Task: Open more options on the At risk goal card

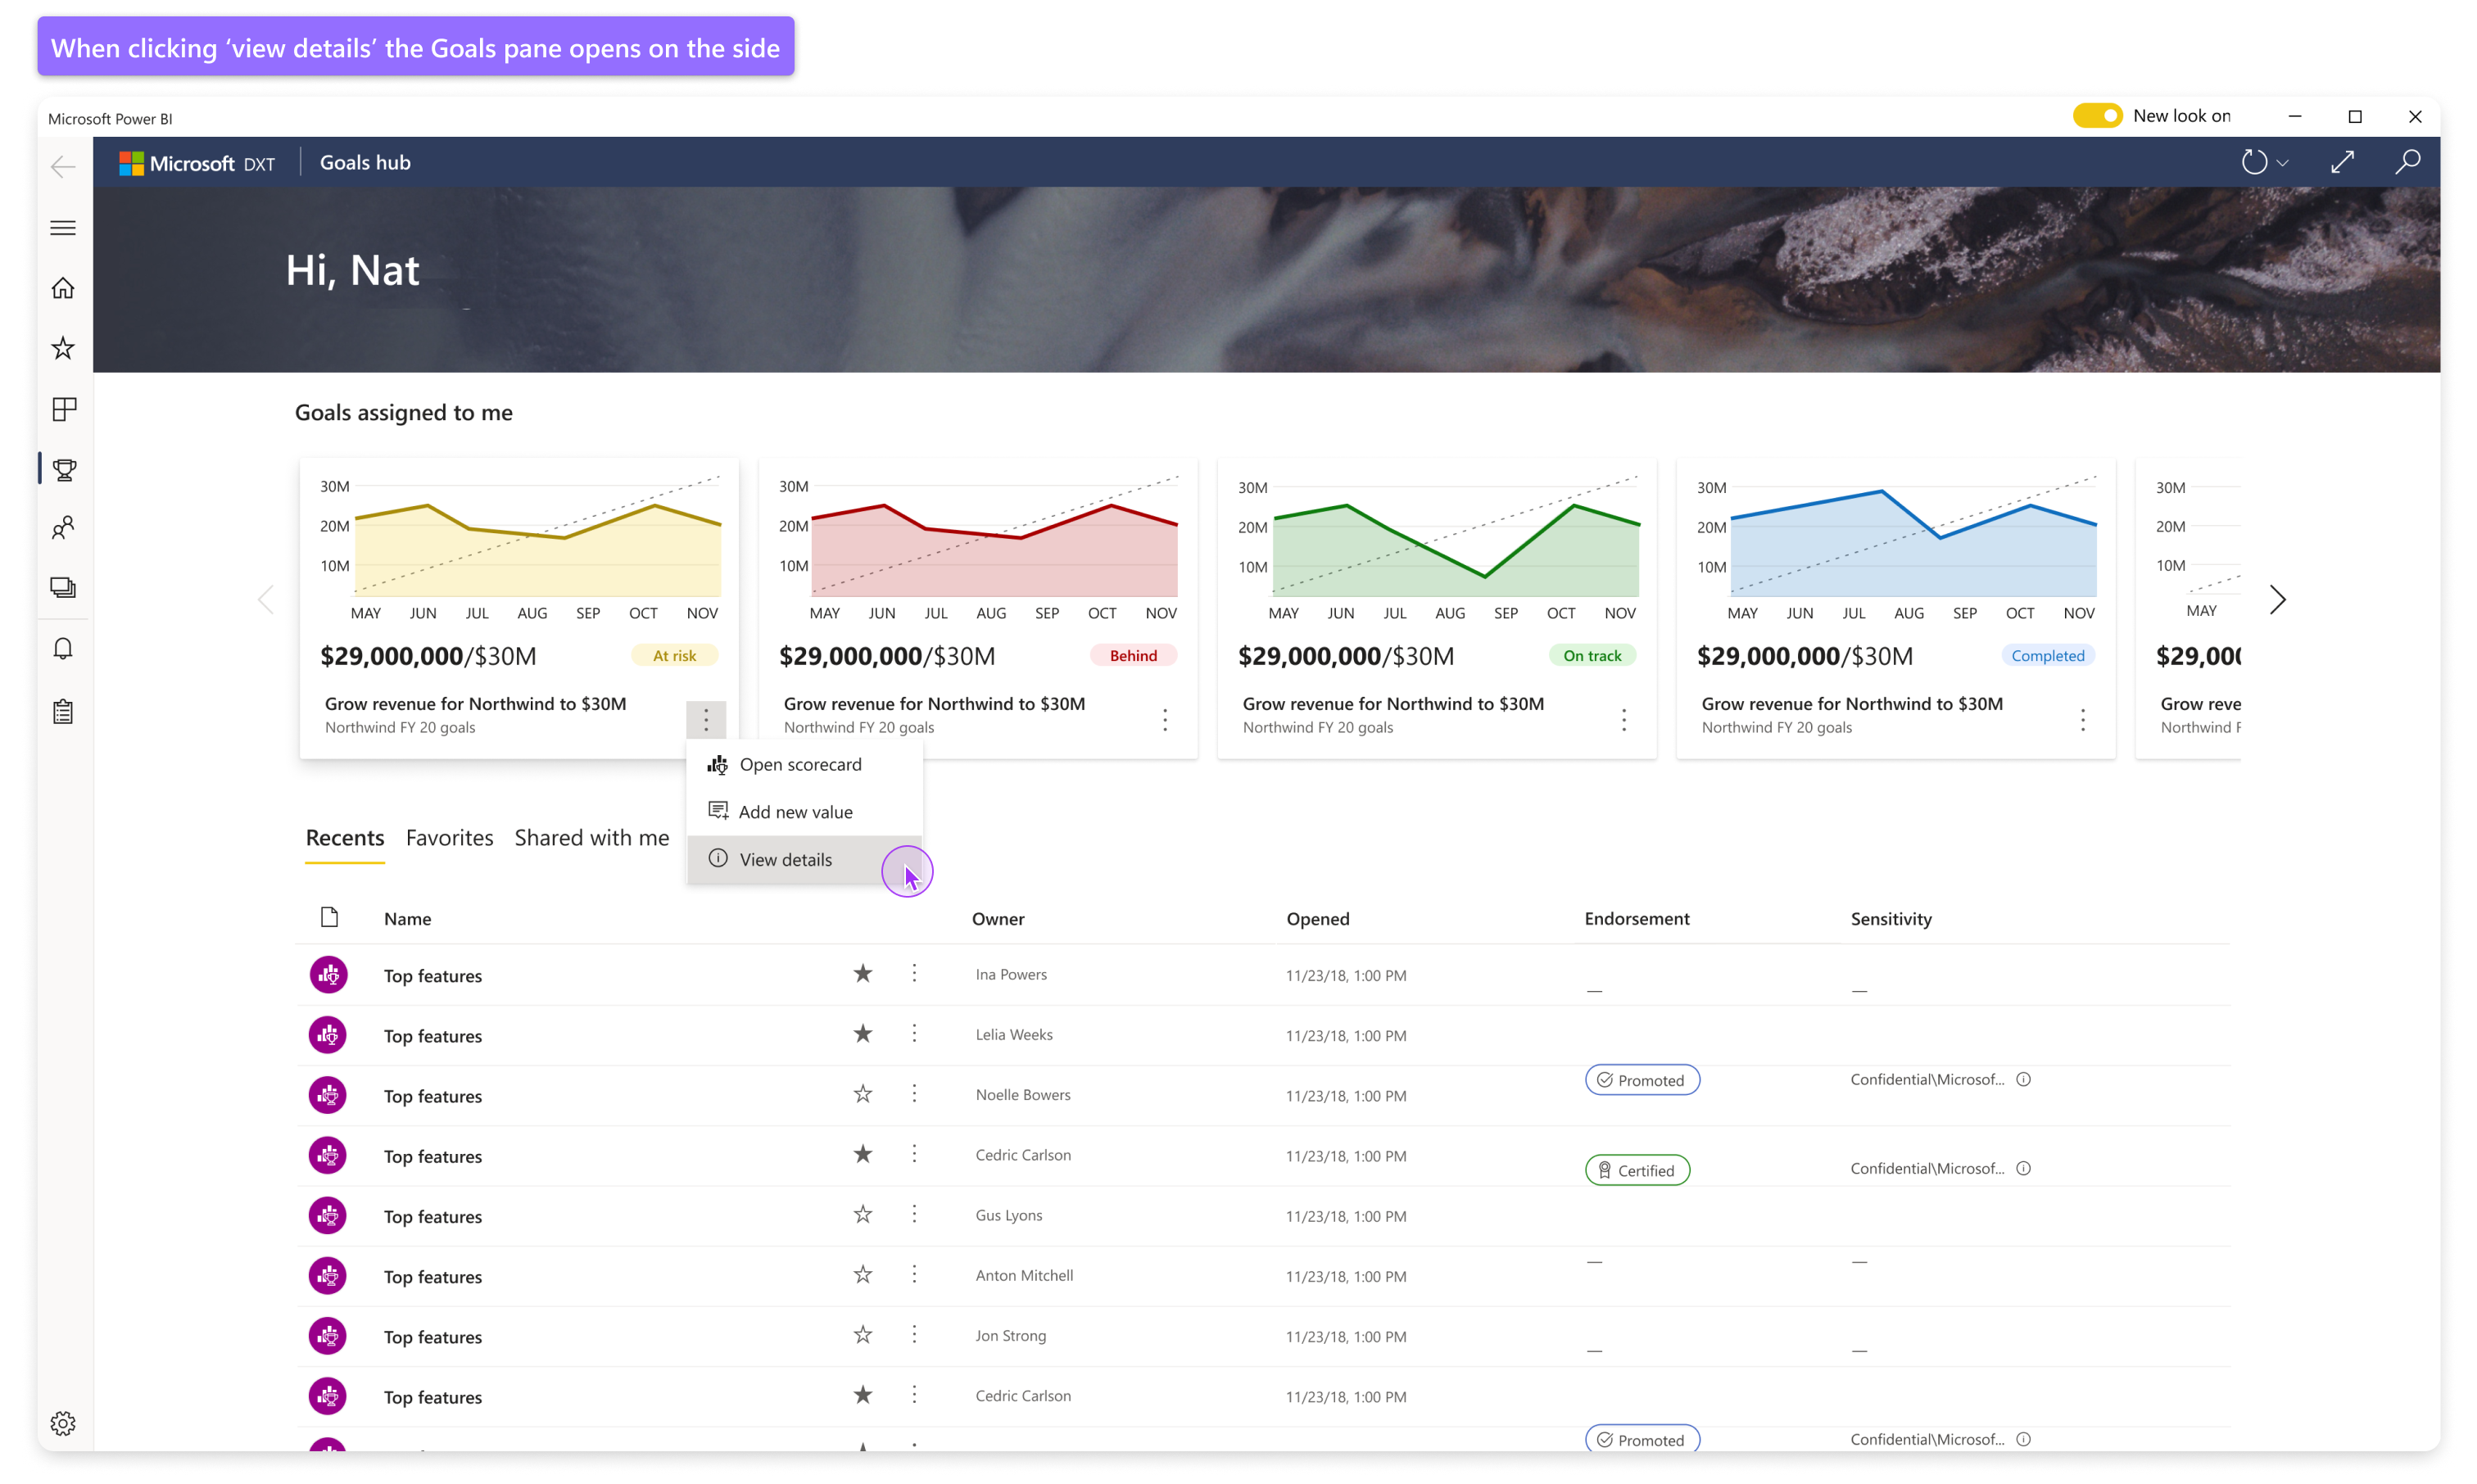Action: point(706,719)
